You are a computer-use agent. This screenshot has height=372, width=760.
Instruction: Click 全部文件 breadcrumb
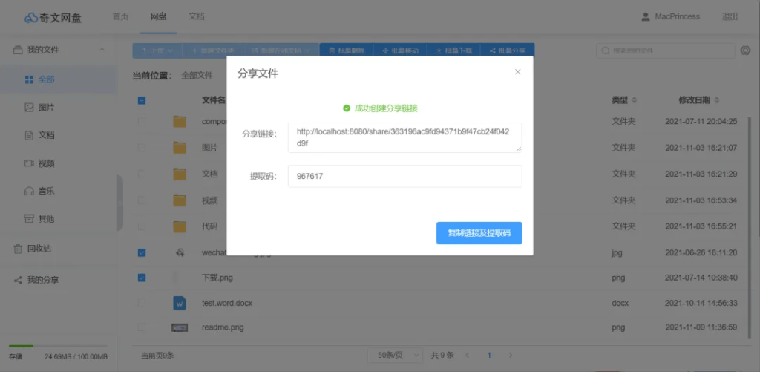[x=197, y=75]
